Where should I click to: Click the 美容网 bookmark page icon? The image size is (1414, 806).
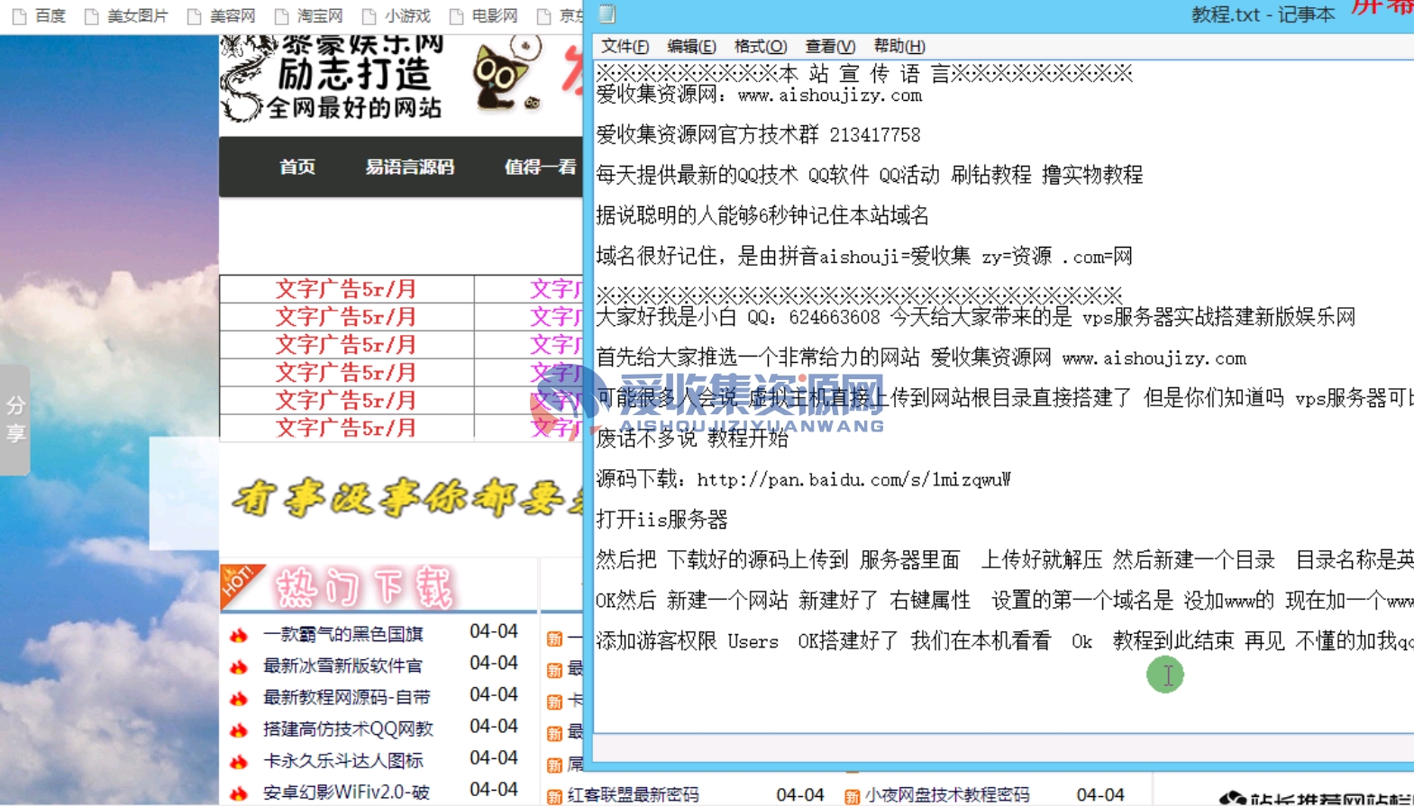[x=194, y=16]
